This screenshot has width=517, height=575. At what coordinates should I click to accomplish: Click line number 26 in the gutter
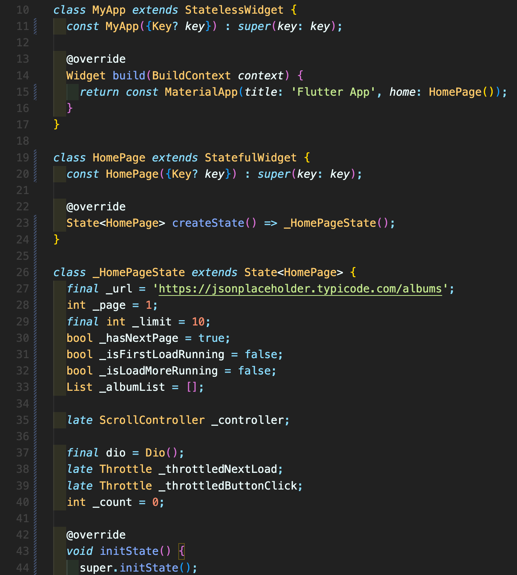tap(23, 272)
